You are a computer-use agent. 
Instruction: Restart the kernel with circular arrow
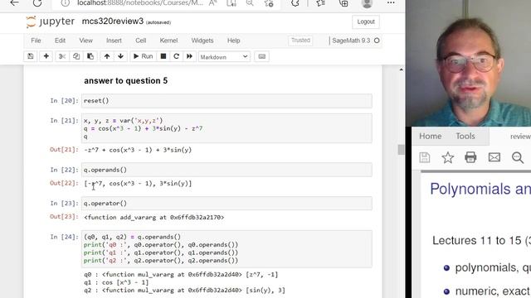pyautogui.click(x=176, y=56)
